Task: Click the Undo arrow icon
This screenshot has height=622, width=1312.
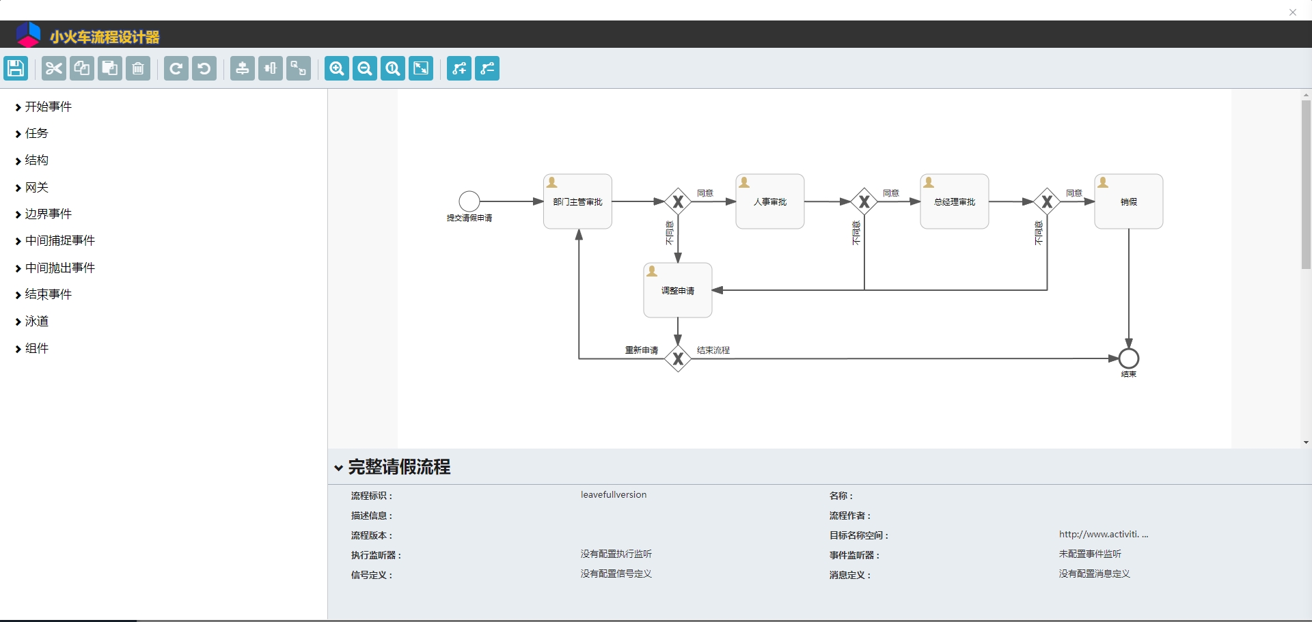Action: coord(204,68)
